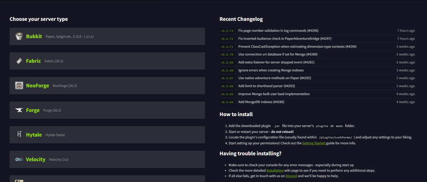Open changelog 'Fix page number validation in log commands'
The image size is (427, 182).
(278, 31)
